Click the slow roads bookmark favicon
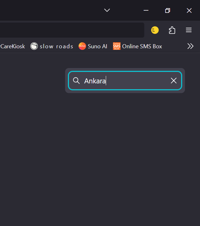Screen dimensions: 200x226 coord(34,46)
